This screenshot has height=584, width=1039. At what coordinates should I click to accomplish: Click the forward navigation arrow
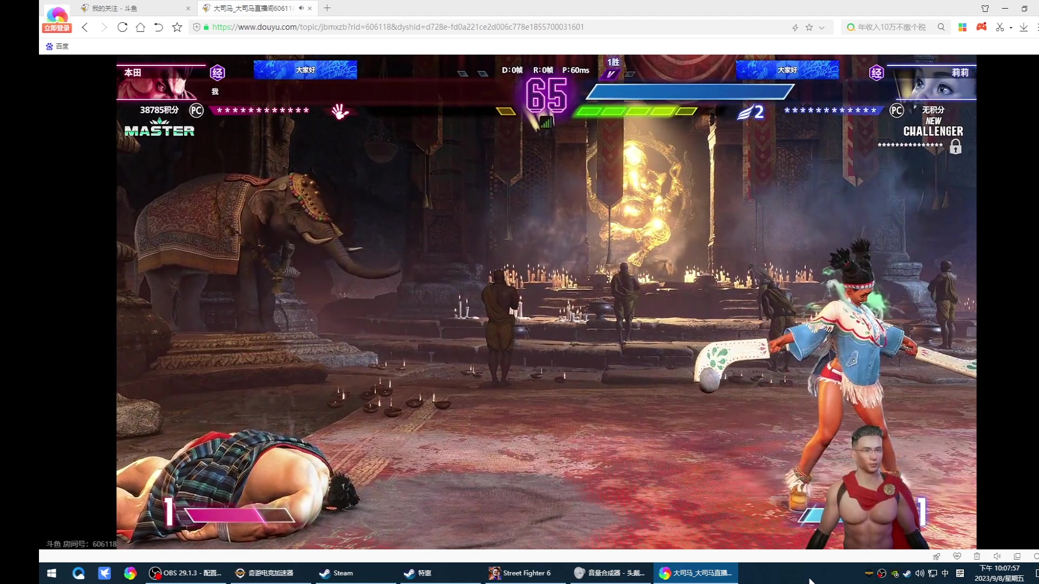[104, 27]
